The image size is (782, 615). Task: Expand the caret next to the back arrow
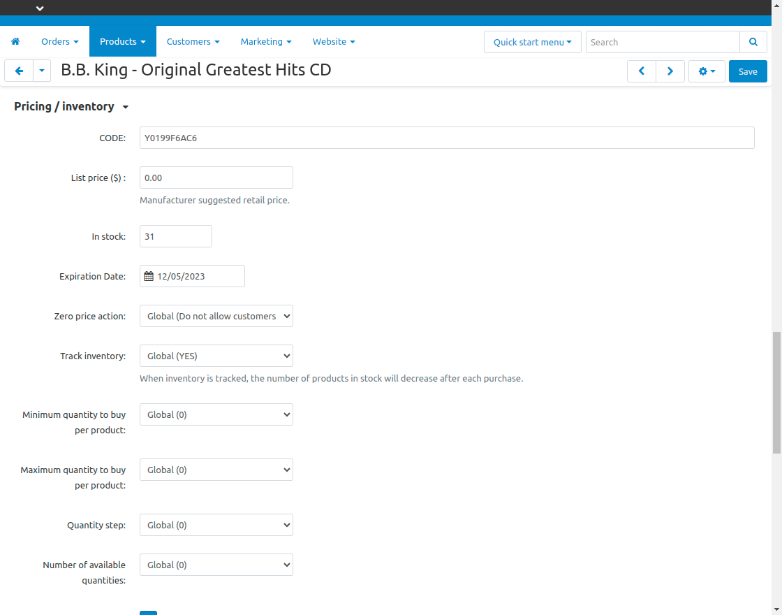42,71
